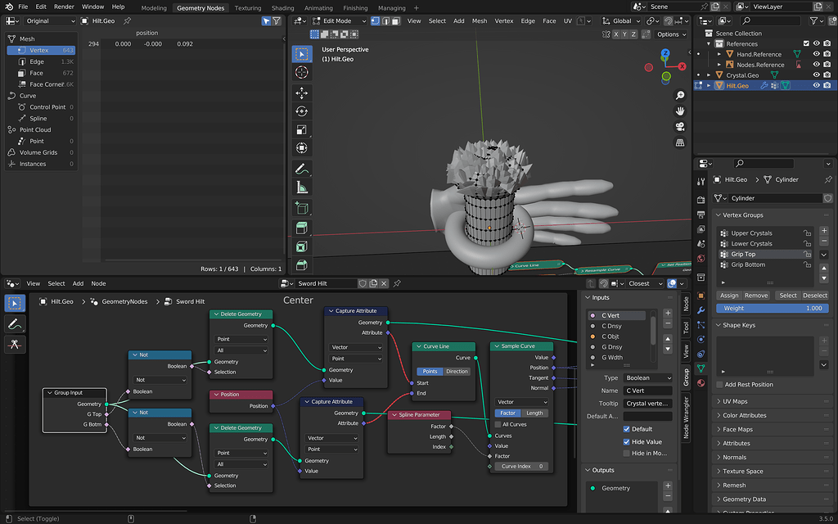This screenshot has height=524, width=838.
Task: Open the Edit Mode dropdown
Action: [339, 20]
